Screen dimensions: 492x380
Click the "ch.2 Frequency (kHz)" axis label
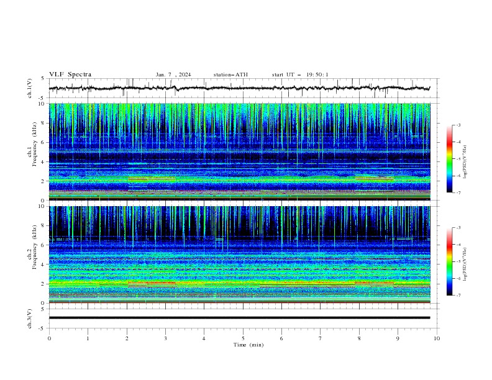(x=33, y=247)
